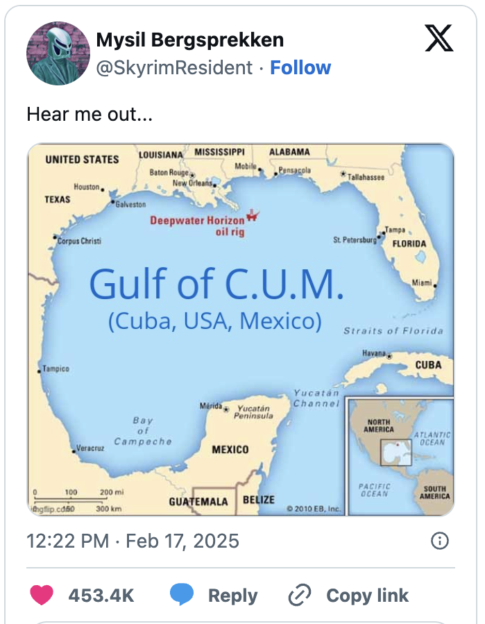Click the info circle icon beside the date
The height and width of the screenshot is (624, 485).
[x=439, y=541]
